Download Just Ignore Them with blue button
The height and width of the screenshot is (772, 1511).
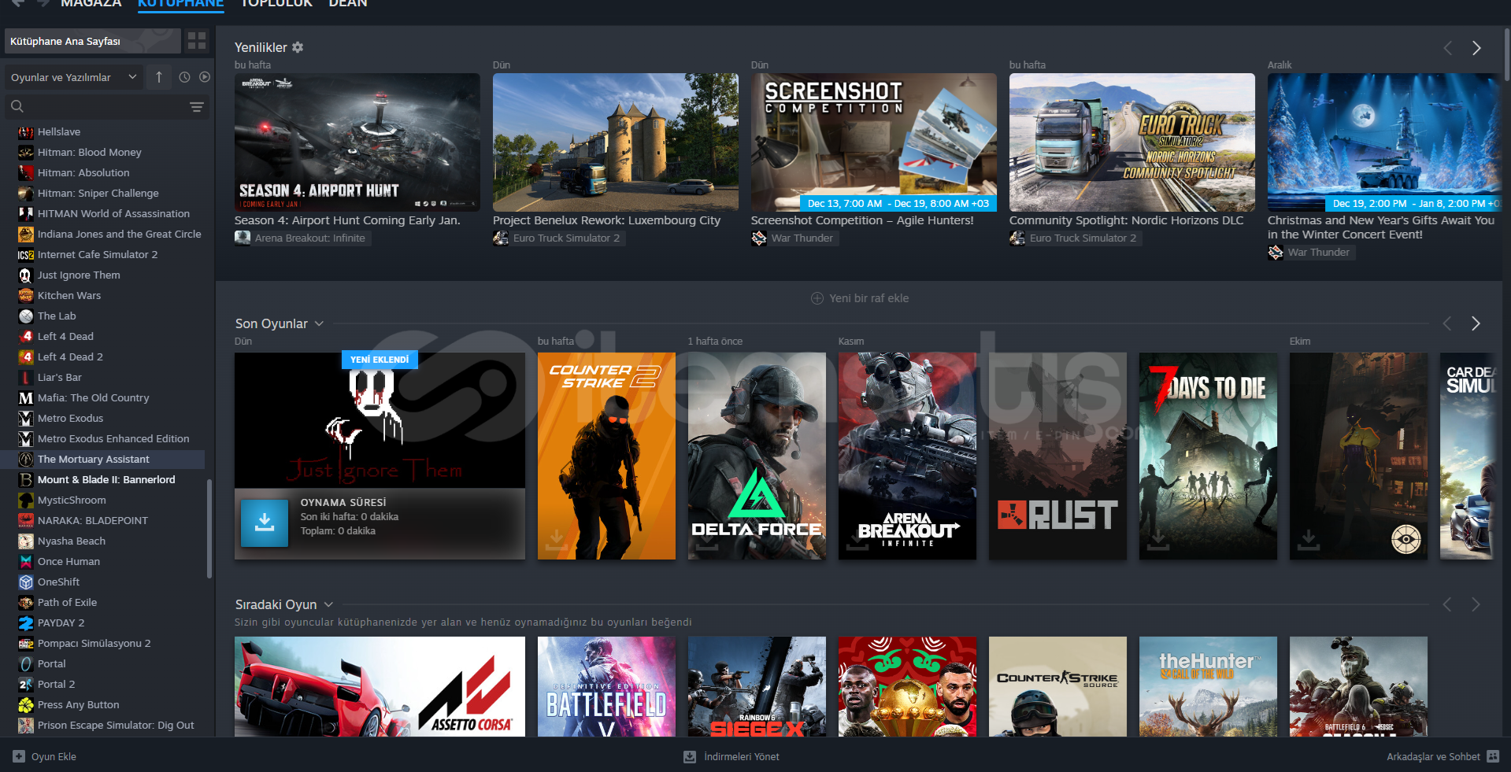pyautogui.click(x=265, y=523)
